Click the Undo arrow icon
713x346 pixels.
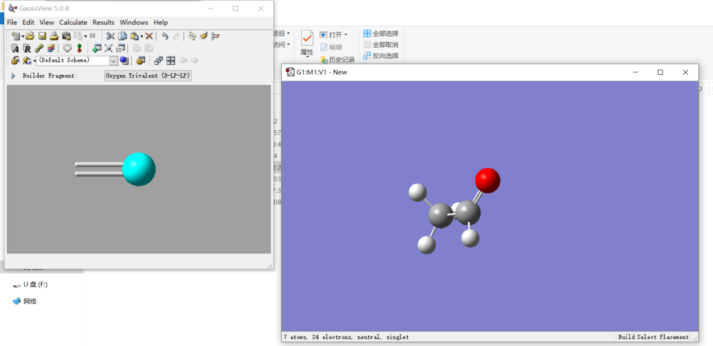point(165,36)
